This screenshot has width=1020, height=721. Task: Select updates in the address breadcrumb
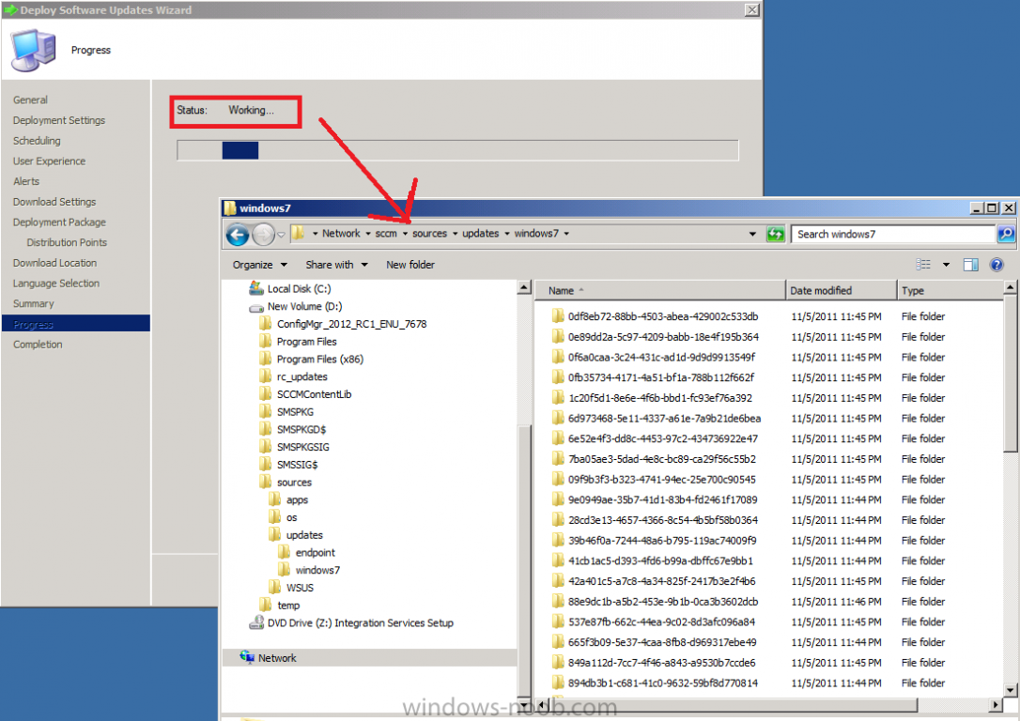point(481,234)
